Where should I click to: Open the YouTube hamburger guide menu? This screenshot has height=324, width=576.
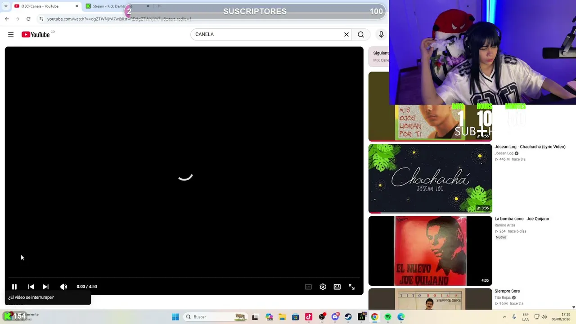[11, 35]
